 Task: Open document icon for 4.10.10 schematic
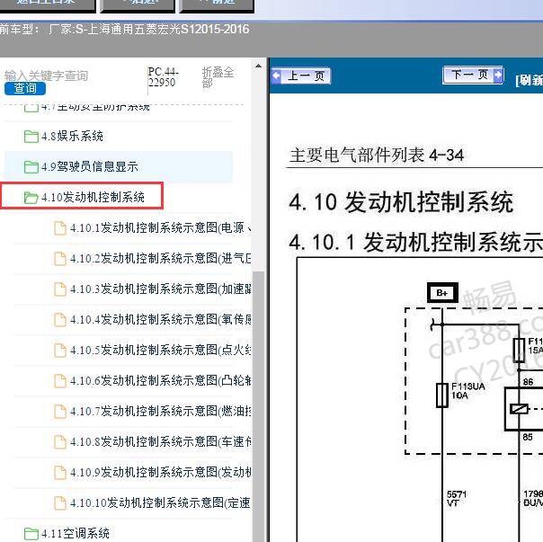point(60,502)
